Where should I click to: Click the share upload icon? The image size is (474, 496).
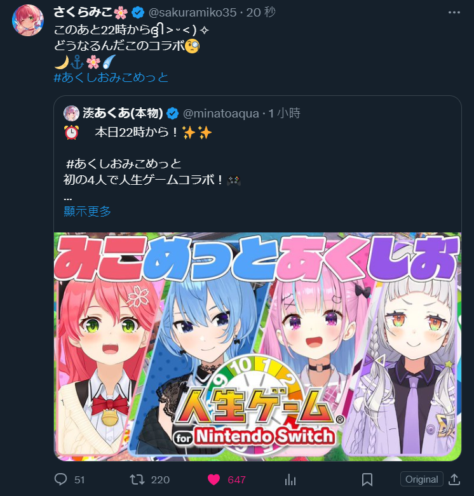pos(454,479)
